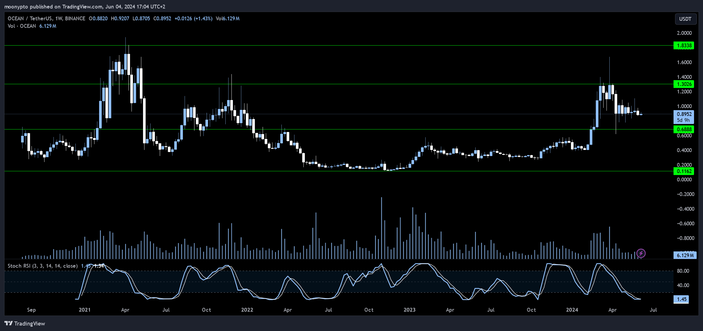
Task: Click the Stoch RSI indicator legend
Action: tap(42, 266)
